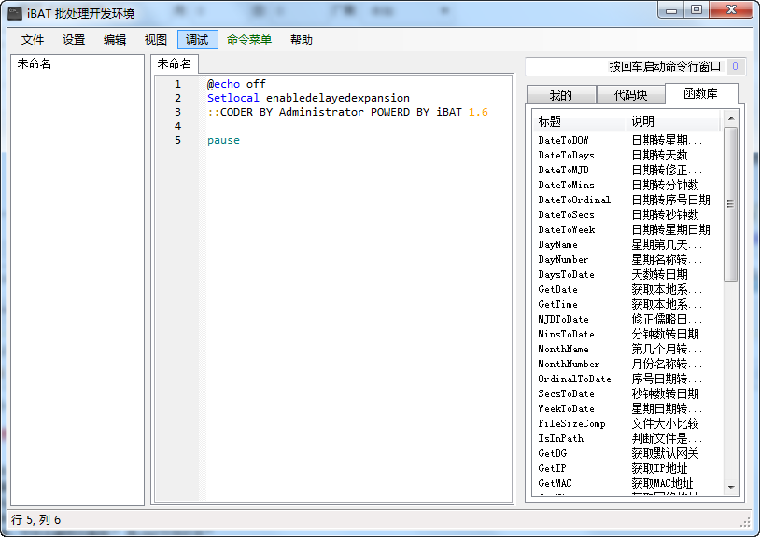Click the pause command in editor
Screen dimensions: 760x537
(x=223, y=140)
